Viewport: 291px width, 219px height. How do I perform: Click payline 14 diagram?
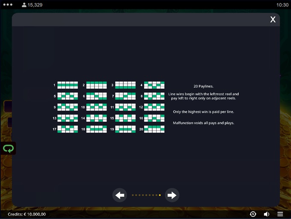pos(97,118)
